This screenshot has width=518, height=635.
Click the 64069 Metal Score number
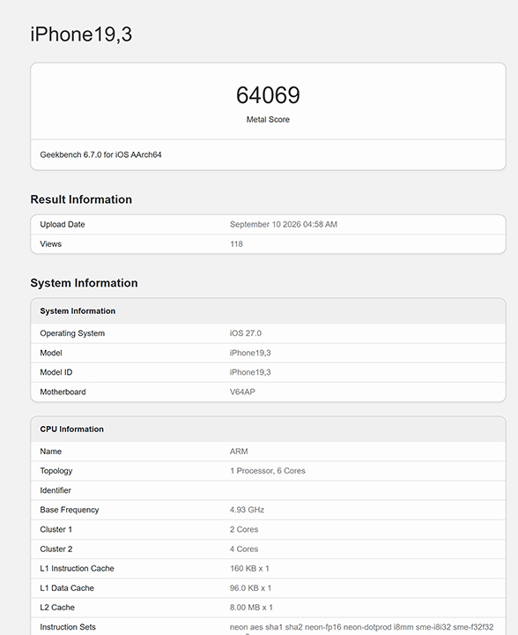point(268,95)
